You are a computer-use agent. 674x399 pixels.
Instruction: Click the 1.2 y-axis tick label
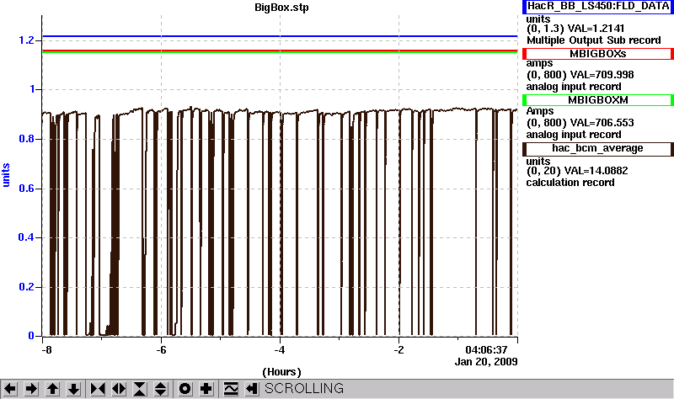pyautogui.click(x=26, y=40)
